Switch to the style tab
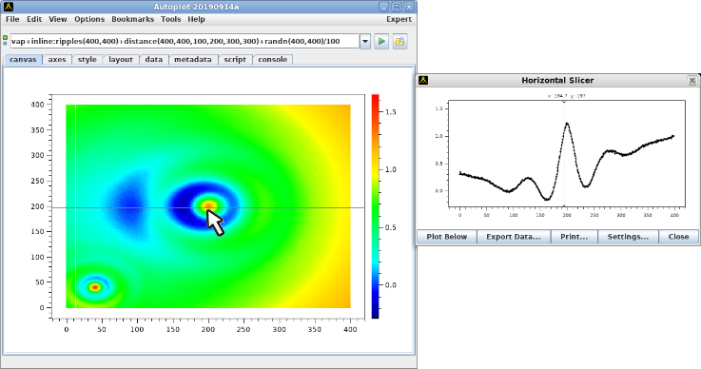701x369 pixels. pyautogui.click(x=88, y=60)
